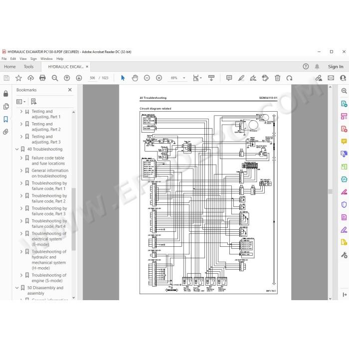Collapse 50 Disassembly and assembly
The width and height of the screenshot is (349, 349).
pos(17,288)
